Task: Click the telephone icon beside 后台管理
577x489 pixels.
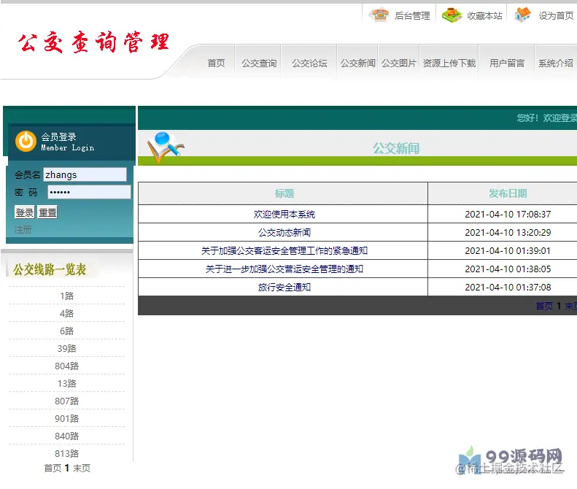Action: coord(379,15)
